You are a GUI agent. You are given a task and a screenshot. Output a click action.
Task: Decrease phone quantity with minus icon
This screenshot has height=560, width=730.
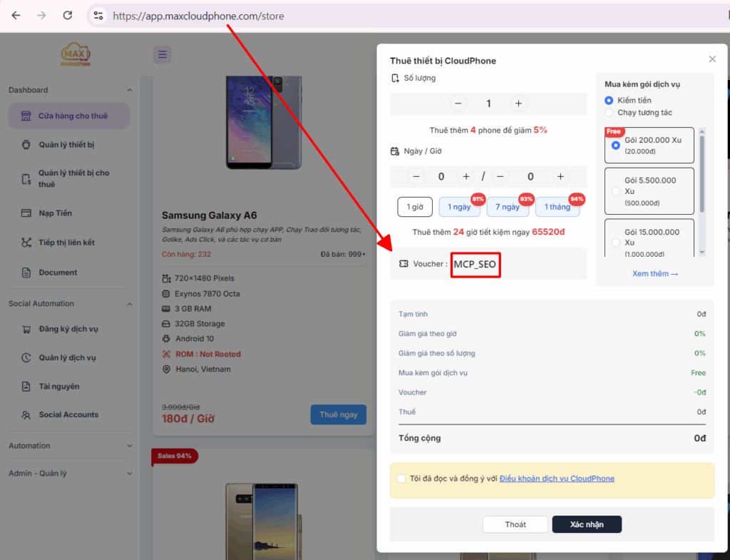coord(458,103)
